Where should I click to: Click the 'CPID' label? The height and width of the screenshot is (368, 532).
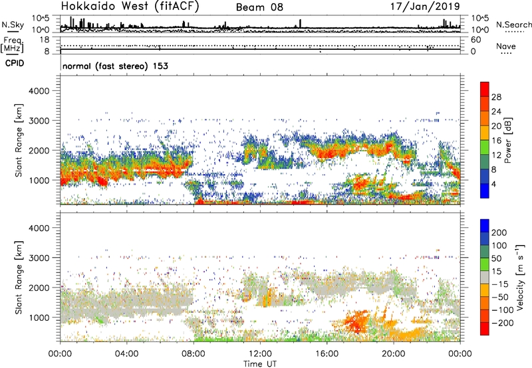click(x=15, y=63)
